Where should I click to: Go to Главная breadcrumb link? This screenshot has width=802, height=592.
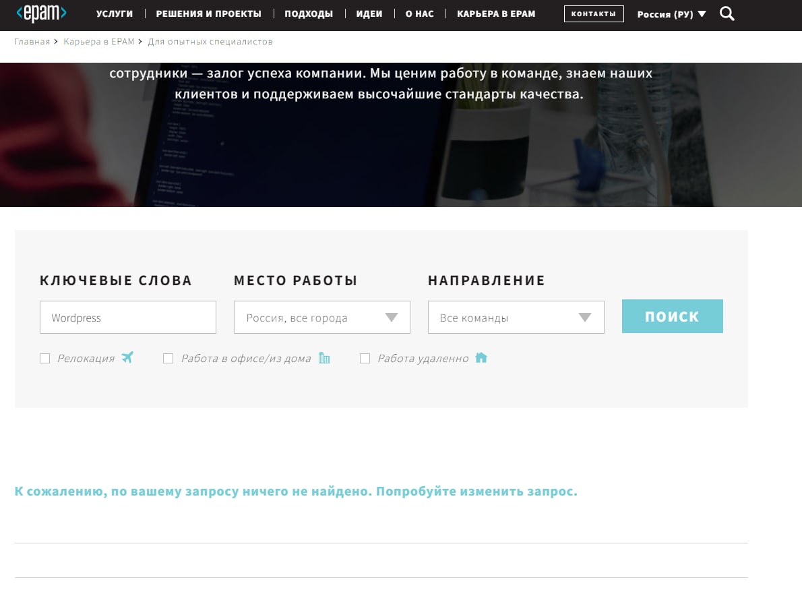pyautogui.click(x=32, y=41)
